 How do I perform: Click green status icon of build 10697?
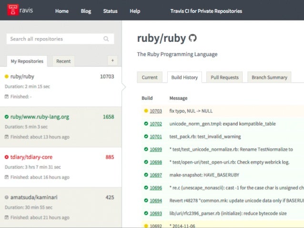point(146,175)
